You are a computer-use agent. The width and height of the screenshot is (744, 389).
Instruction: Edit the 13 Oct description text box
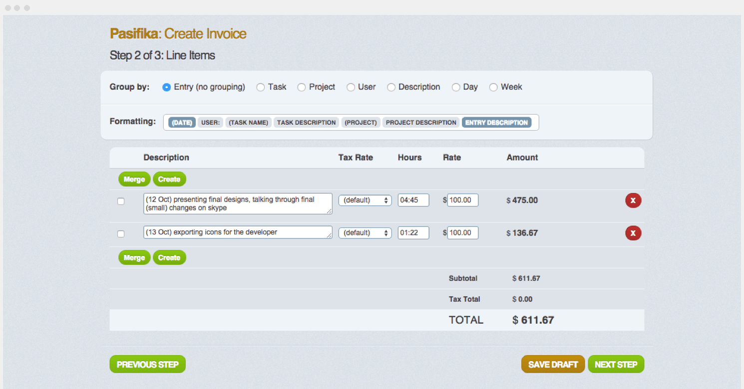[x=238, y=232]
